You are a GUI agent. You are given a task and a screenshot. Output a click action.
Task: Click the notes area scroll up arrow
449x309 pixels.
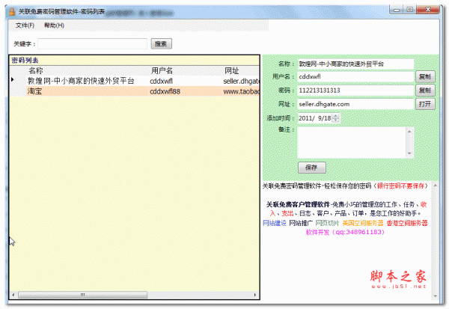point(409,131)
